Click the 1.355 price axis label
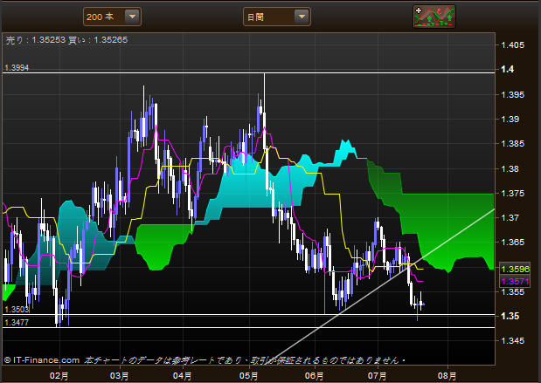 click(512, 292)
